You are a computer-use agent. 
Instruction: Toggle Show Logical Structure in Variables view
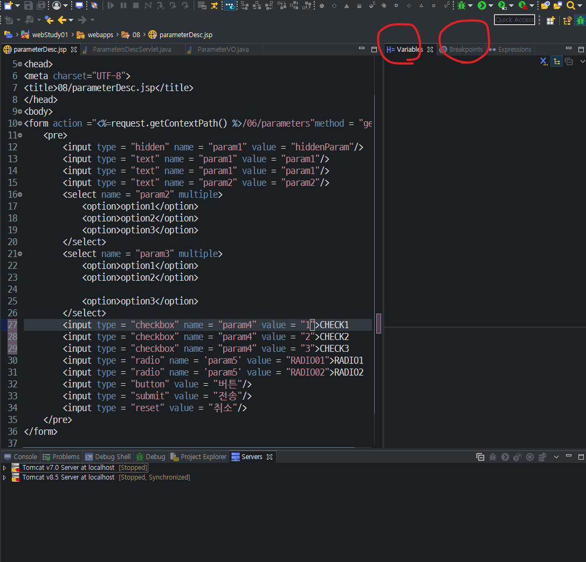coord(557,61)
